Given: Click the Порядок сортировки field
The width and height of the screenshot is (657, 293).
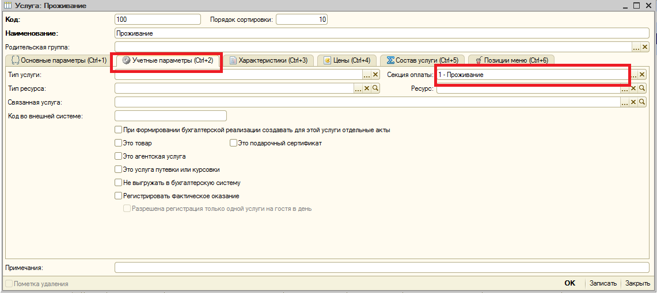Looking at the screenshot, I should pyautogui.click(x=302, y=20).
